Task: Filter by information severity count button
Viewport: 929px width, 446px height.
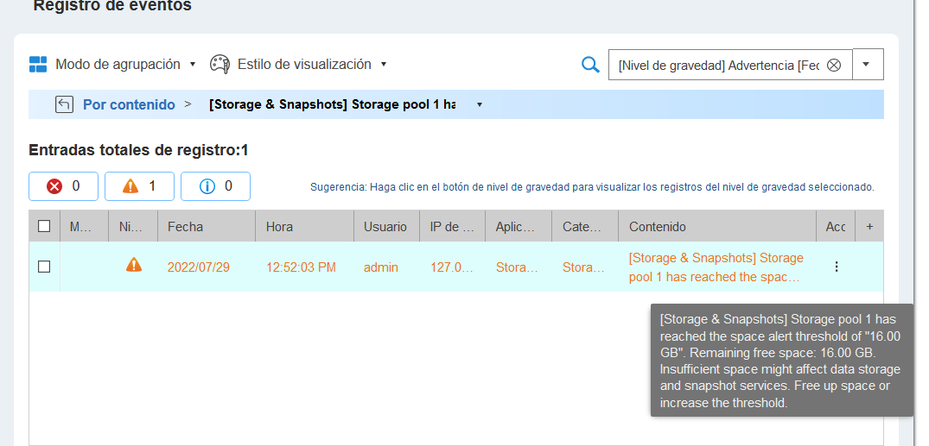Action: (215, 186)
